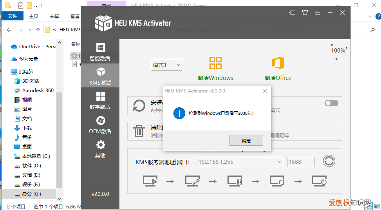Open the 共享 ribbon tab in Explorer

tap(54, 16)
